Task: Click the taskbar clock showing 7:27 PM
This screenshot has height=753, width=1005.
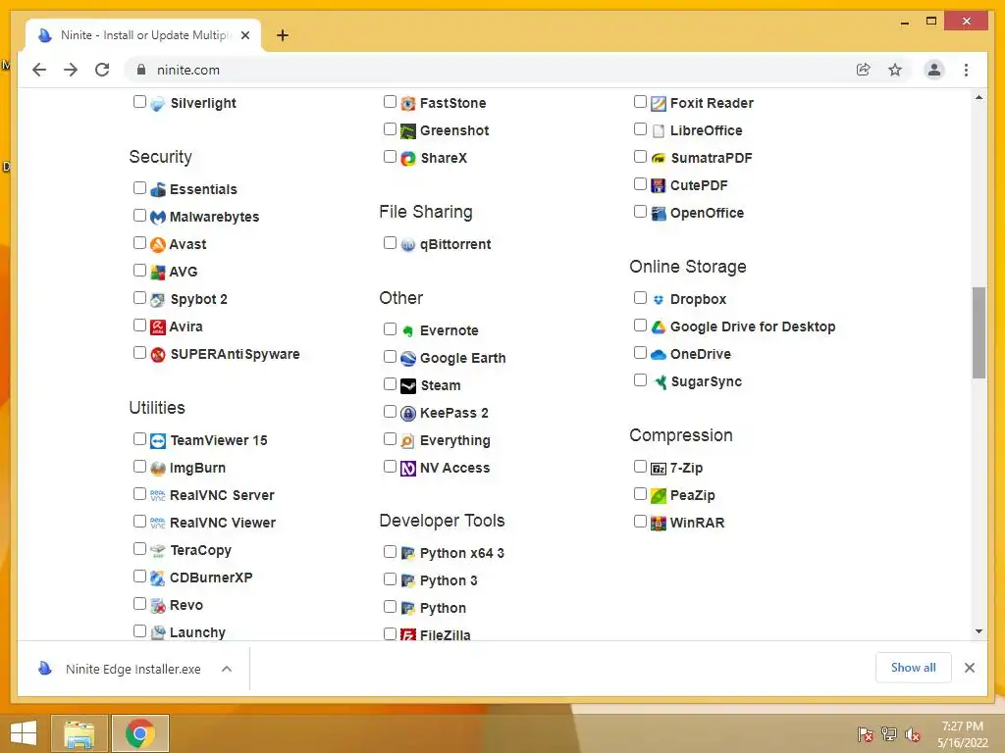Action: [962, 734]
